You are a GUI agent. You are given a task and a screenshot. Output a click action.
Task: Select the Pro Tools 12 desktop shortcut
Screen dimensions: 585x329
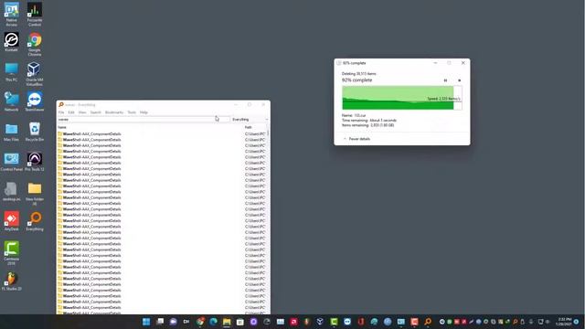(x=35, y=162)
